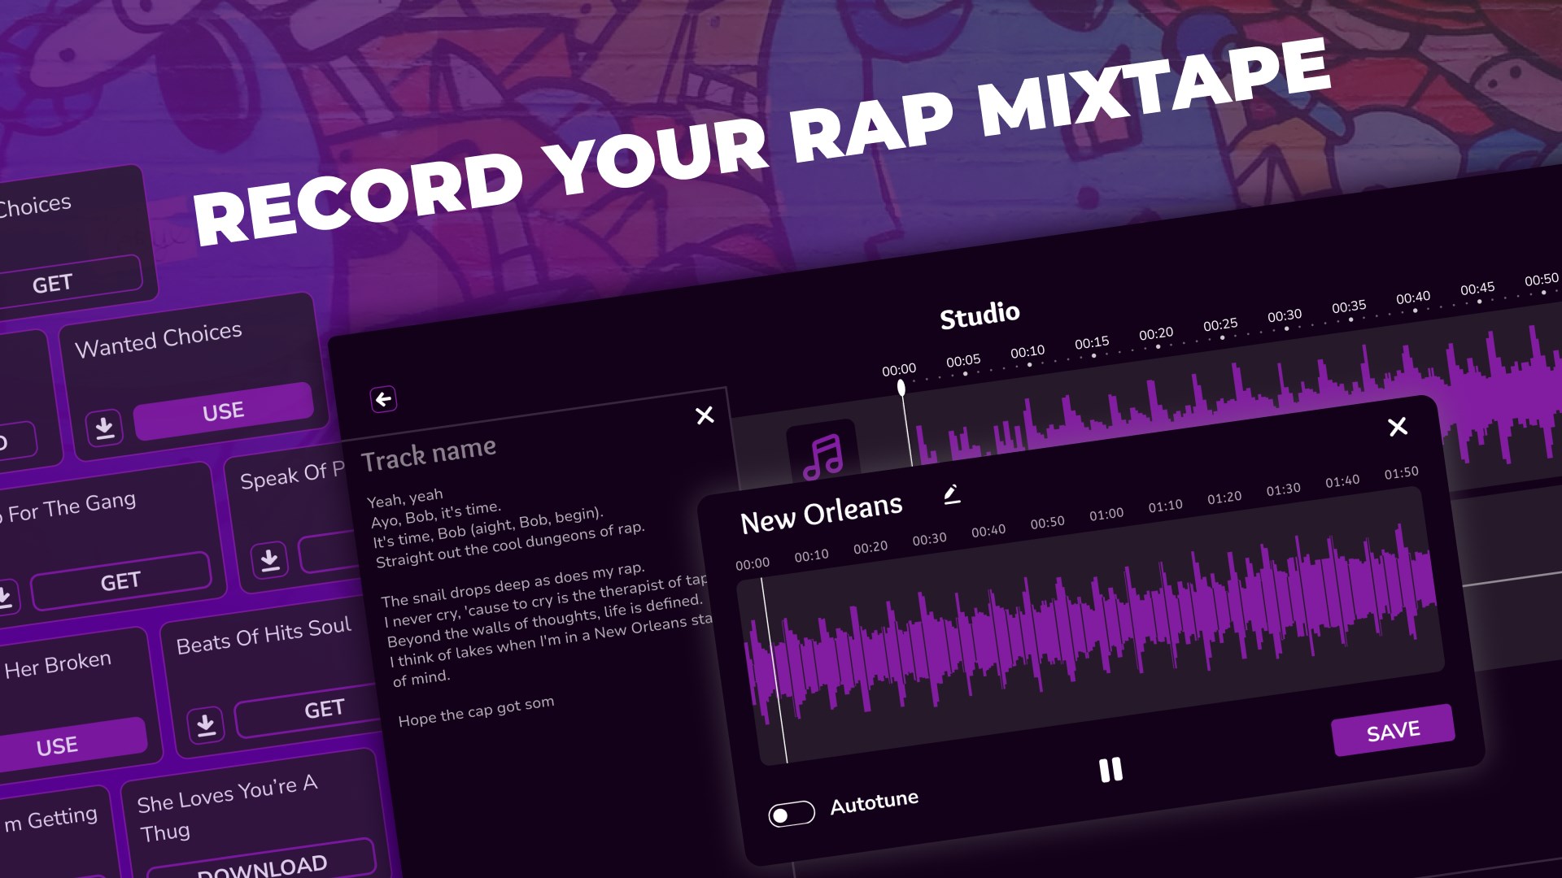
Task: Click lyric "The snail drops deep as does my rap."
Action: [513, 585]
